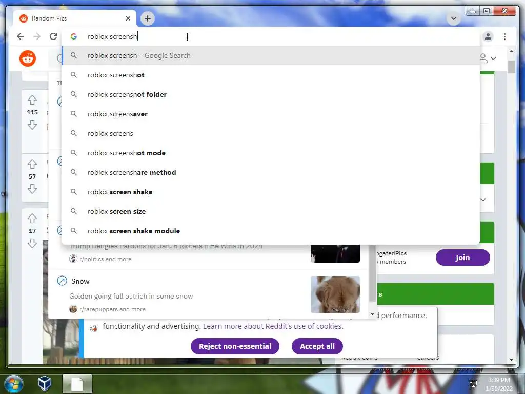The image size is (525, 394).
Task: Click the Join community button
Action: tap(463, 258)
